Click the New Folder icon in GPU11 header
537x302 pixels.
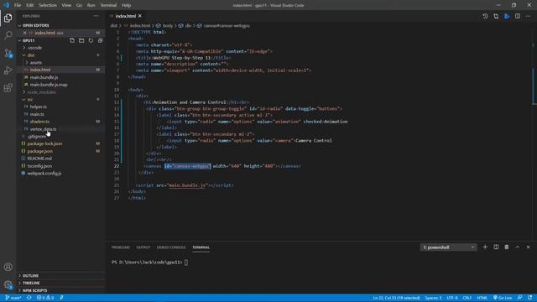81,40
